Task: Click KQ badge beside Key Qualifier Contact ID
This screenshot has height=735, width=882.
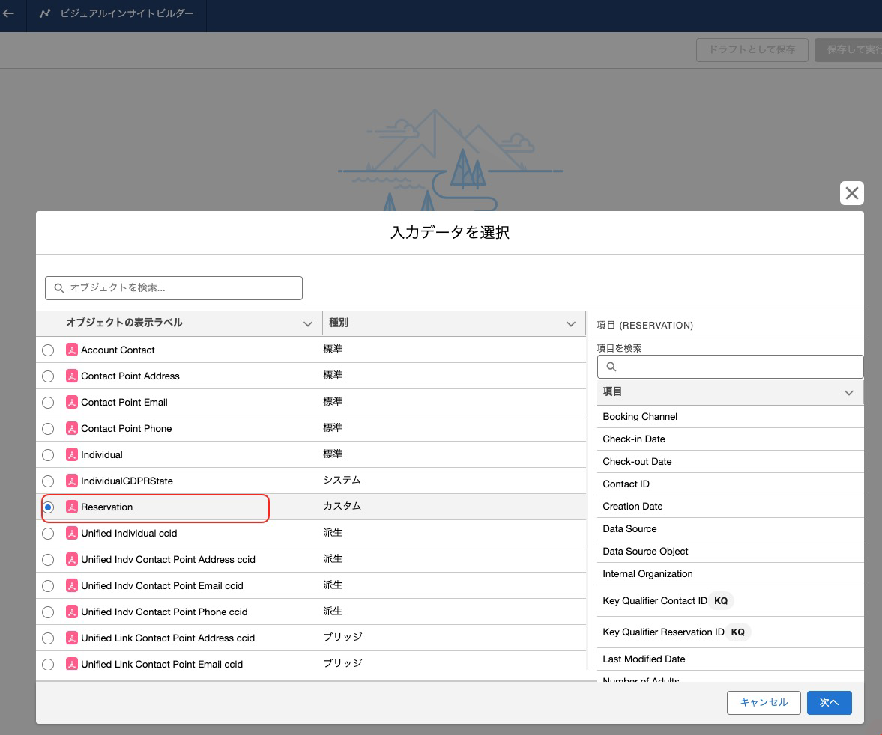Action: [x=721, y=601]
